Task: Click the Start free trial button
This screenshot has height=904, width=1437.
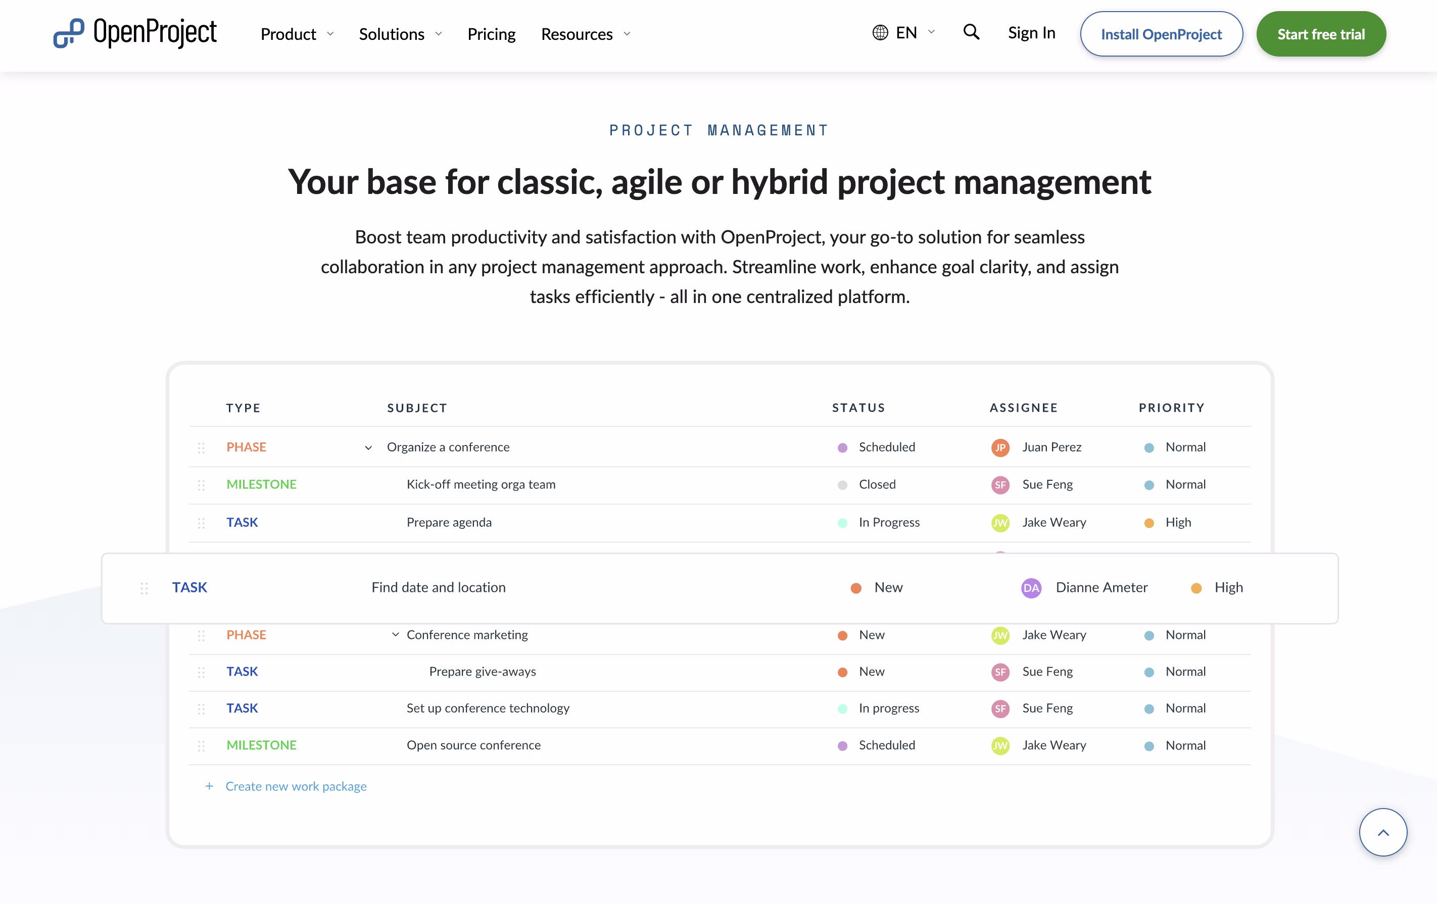Action: (x=1321, y=34)
